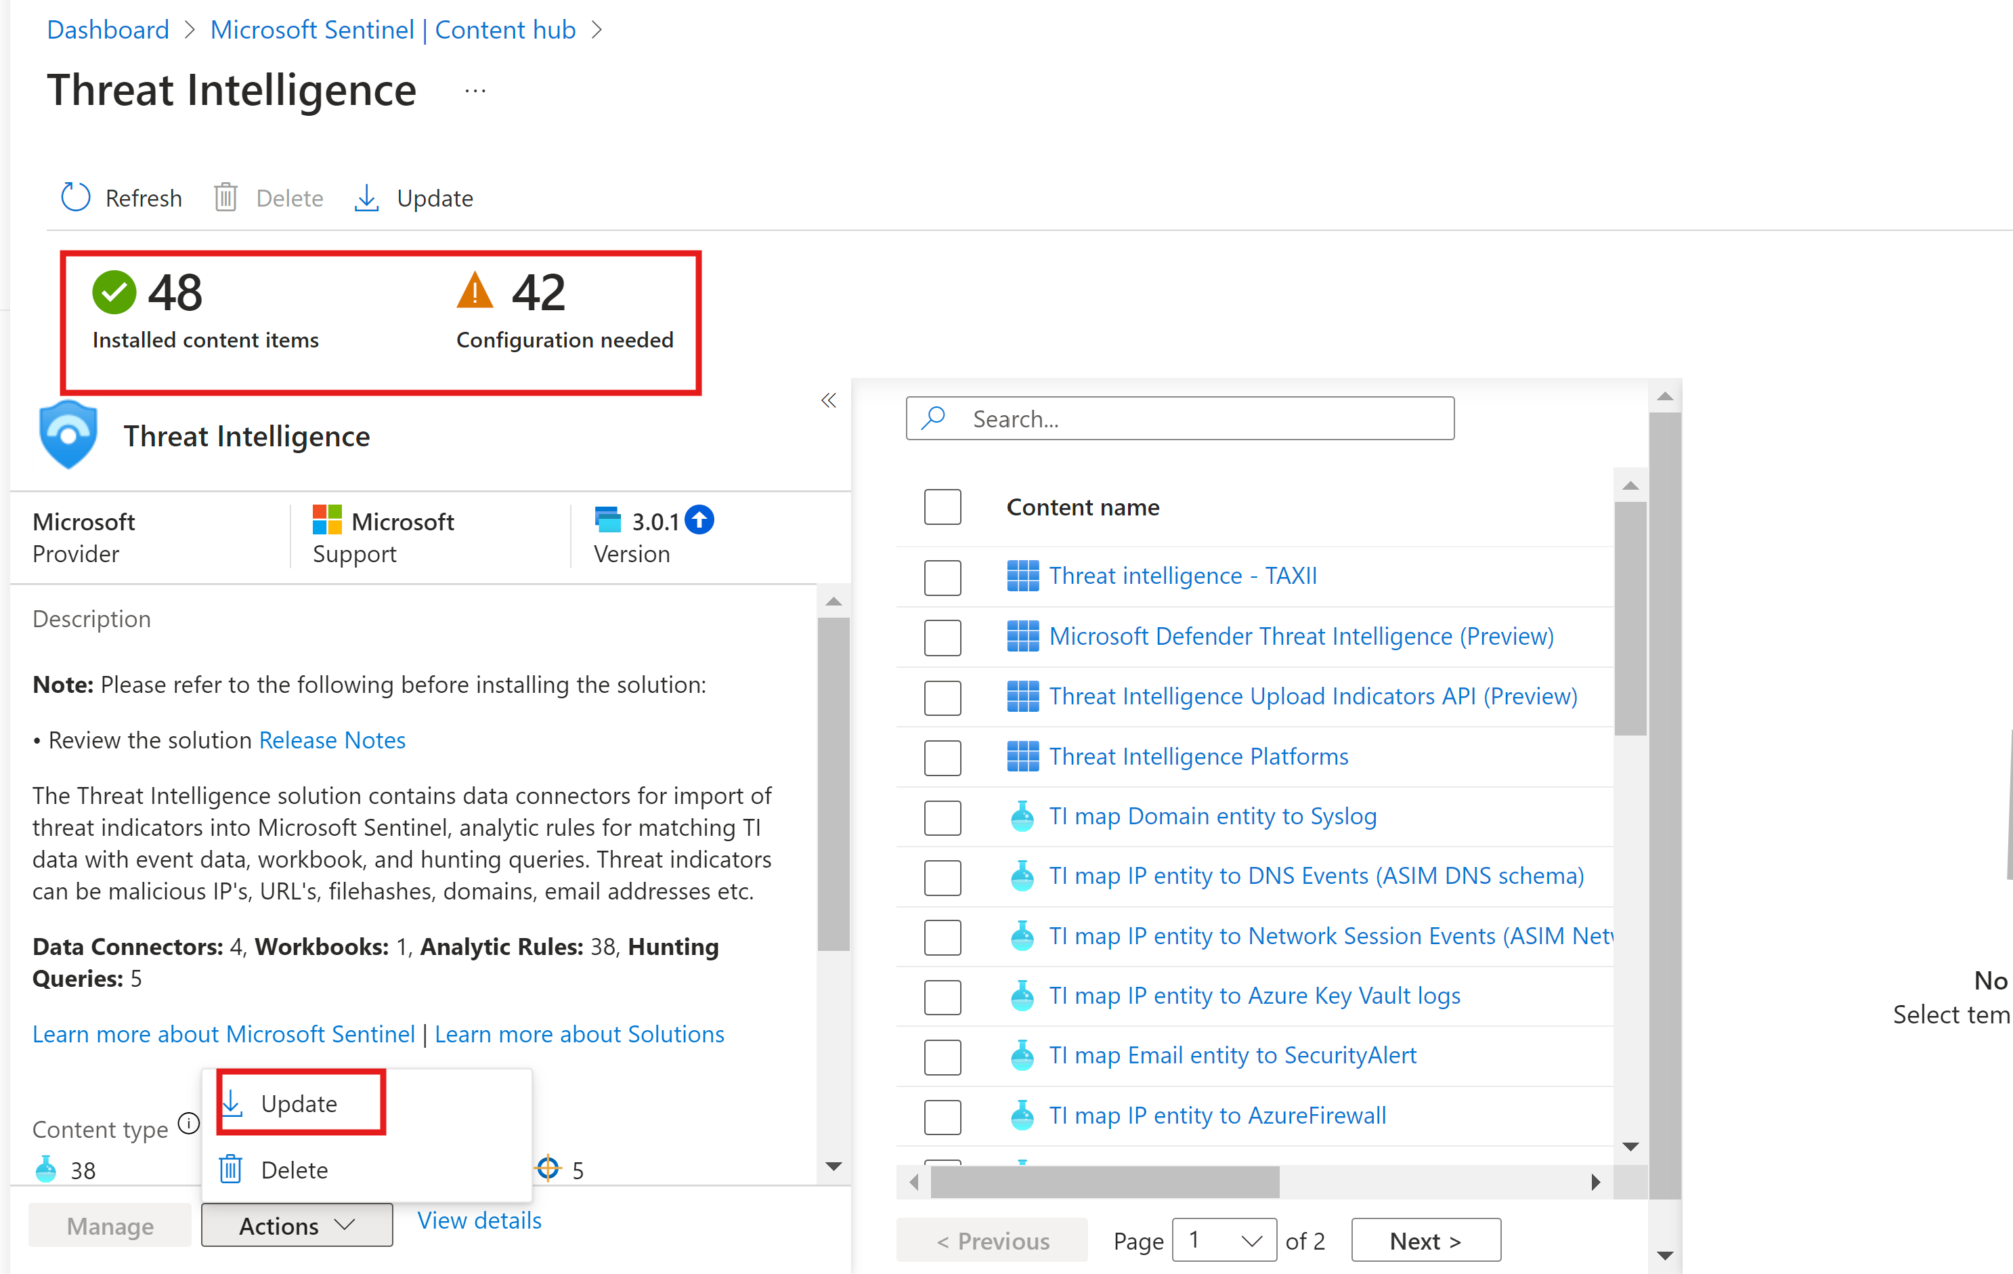
Task: Open Learn more about Microsoft Sentinel link
Action: coord(223,1035)
